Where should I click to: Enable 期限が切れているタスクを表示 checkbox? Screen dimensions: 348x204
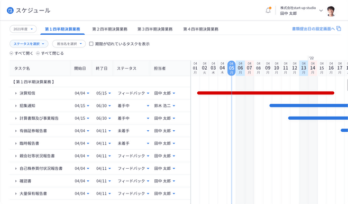[x=91, y=44]
